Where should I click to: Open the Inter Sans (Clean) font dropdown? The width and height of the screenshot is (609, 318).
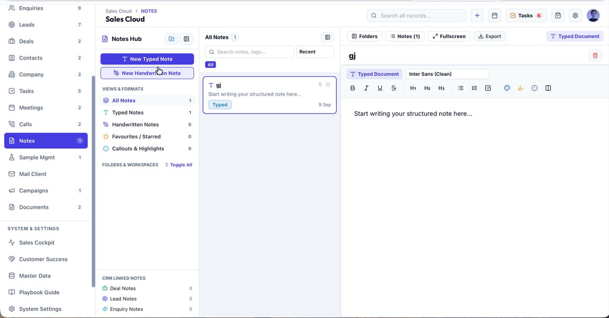pyautogui.click(x=447, y=74)
